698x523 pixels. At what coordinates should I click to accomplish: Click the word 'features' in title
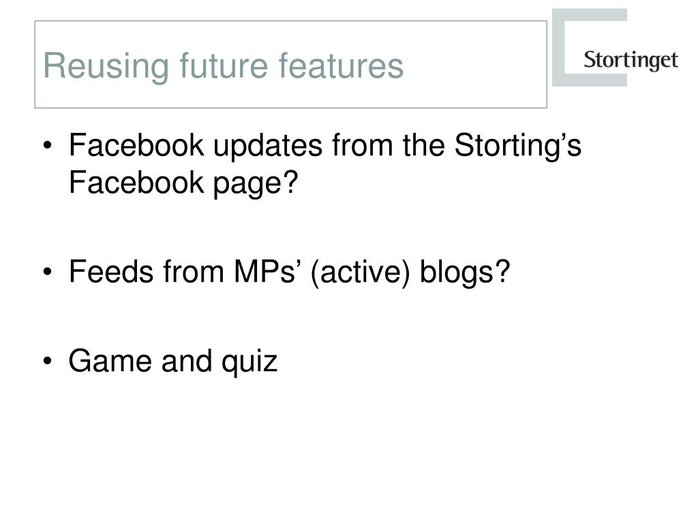point(341,65)
